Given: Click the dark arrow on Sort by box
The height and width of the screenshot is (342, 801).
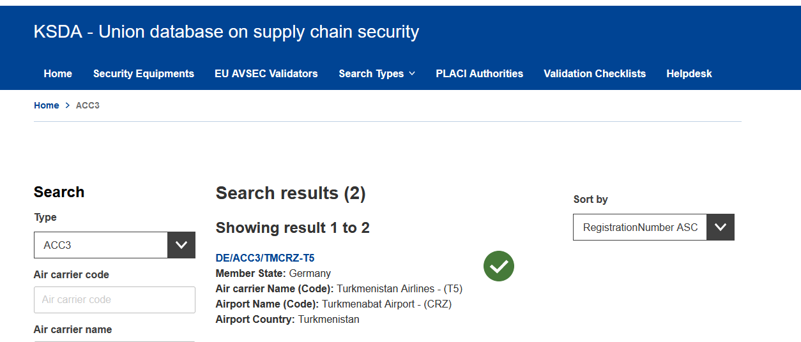Looking at the screenshot, I should pos(721,227).
